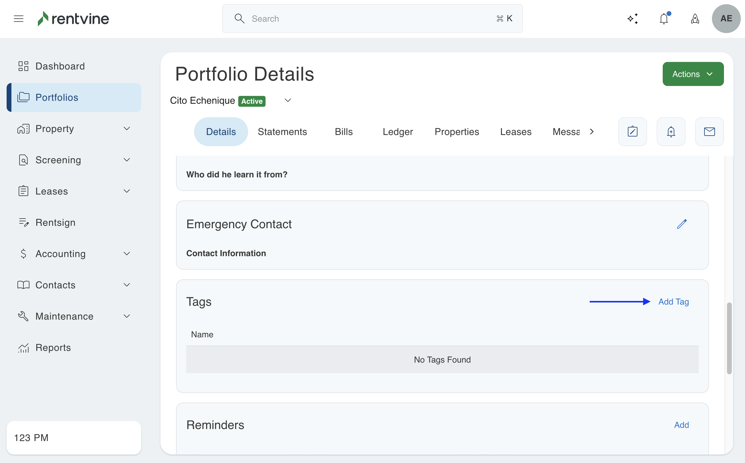This screenshot has height=463, width=745.
Task: Click the add note clipboard icon
Action: (632, 132)
